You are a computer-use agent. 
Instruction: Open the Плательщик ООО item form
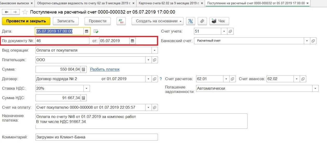[x=154, y=60]
